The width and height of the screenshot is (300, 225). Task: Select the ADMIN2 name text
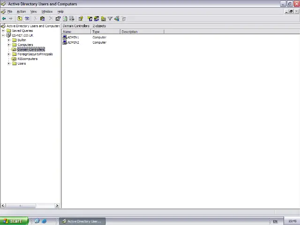tap(73, 43)
